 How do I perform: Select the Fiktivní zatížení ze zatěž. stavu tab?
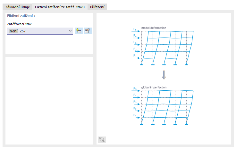coord(60,7)
